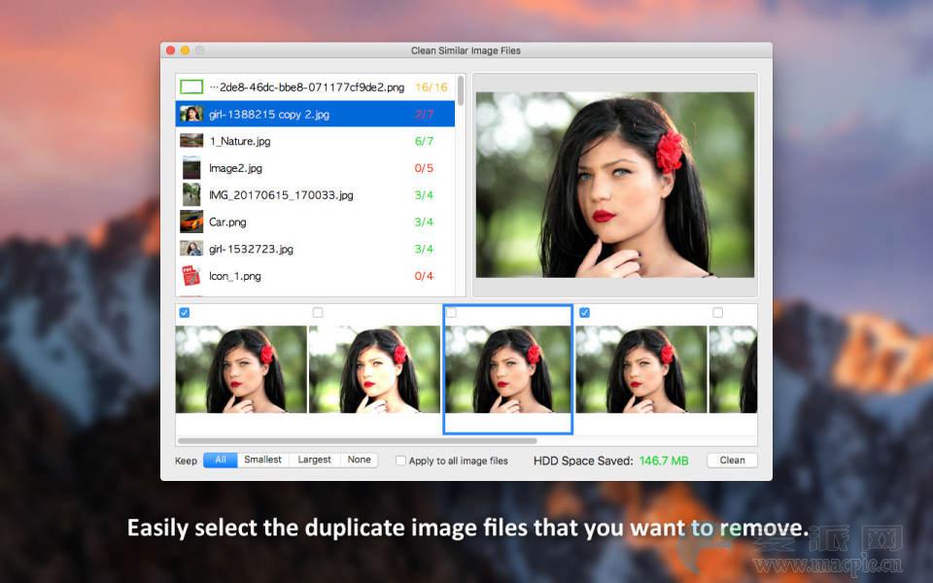The image size is (933, 583).
Task: Click the girl-1388215 copy 2.jpg file icon
Action: [191, 115]
